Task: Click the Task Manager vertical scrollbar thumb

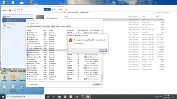Action: (x=102, y=77)
